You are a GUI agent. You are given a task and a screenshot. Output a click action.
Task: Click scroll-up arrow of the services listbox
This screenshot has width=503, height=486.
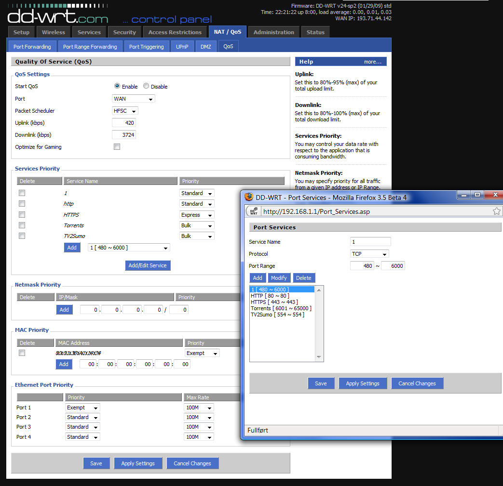tap(319, 290)
